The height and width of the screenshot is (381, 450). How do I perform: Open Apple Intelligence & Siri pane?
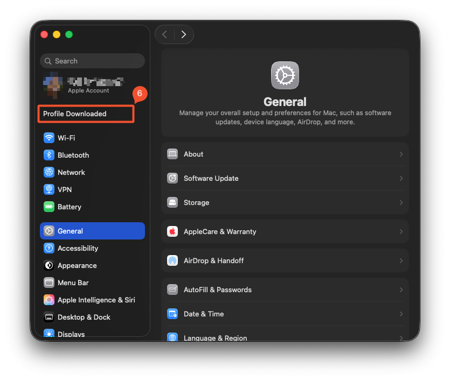coord(92,300)
